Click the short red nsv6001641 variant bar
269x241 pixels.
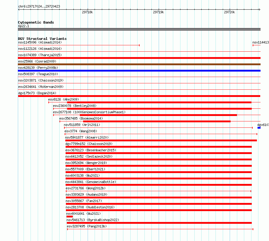tap(70, 217)
